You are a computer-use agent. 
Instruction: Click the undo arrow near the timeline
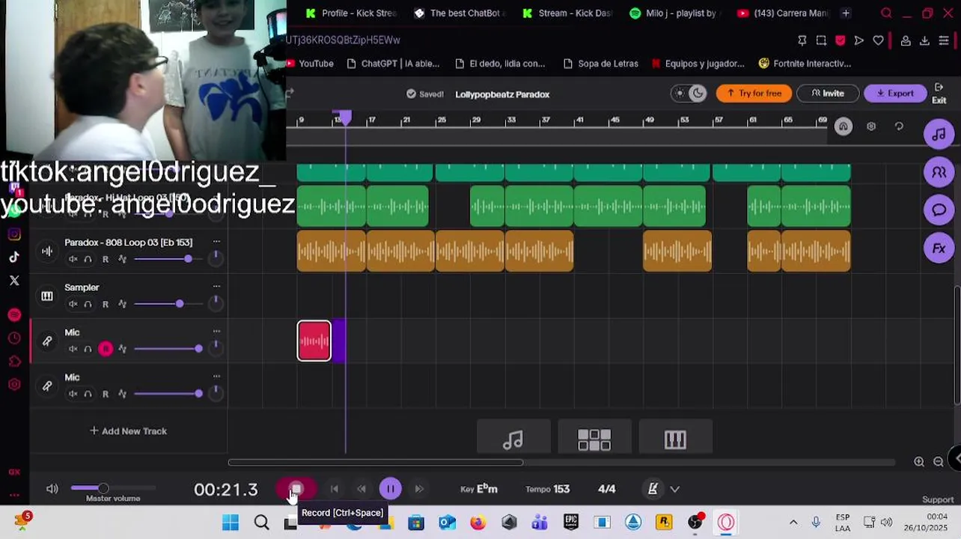point(899,127)
